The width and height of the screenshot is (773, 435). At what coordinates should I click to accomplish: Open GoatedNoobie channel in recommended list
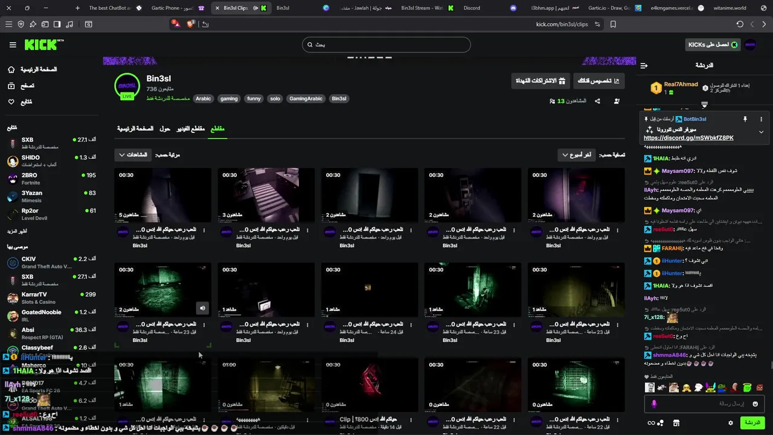(51, 315)
